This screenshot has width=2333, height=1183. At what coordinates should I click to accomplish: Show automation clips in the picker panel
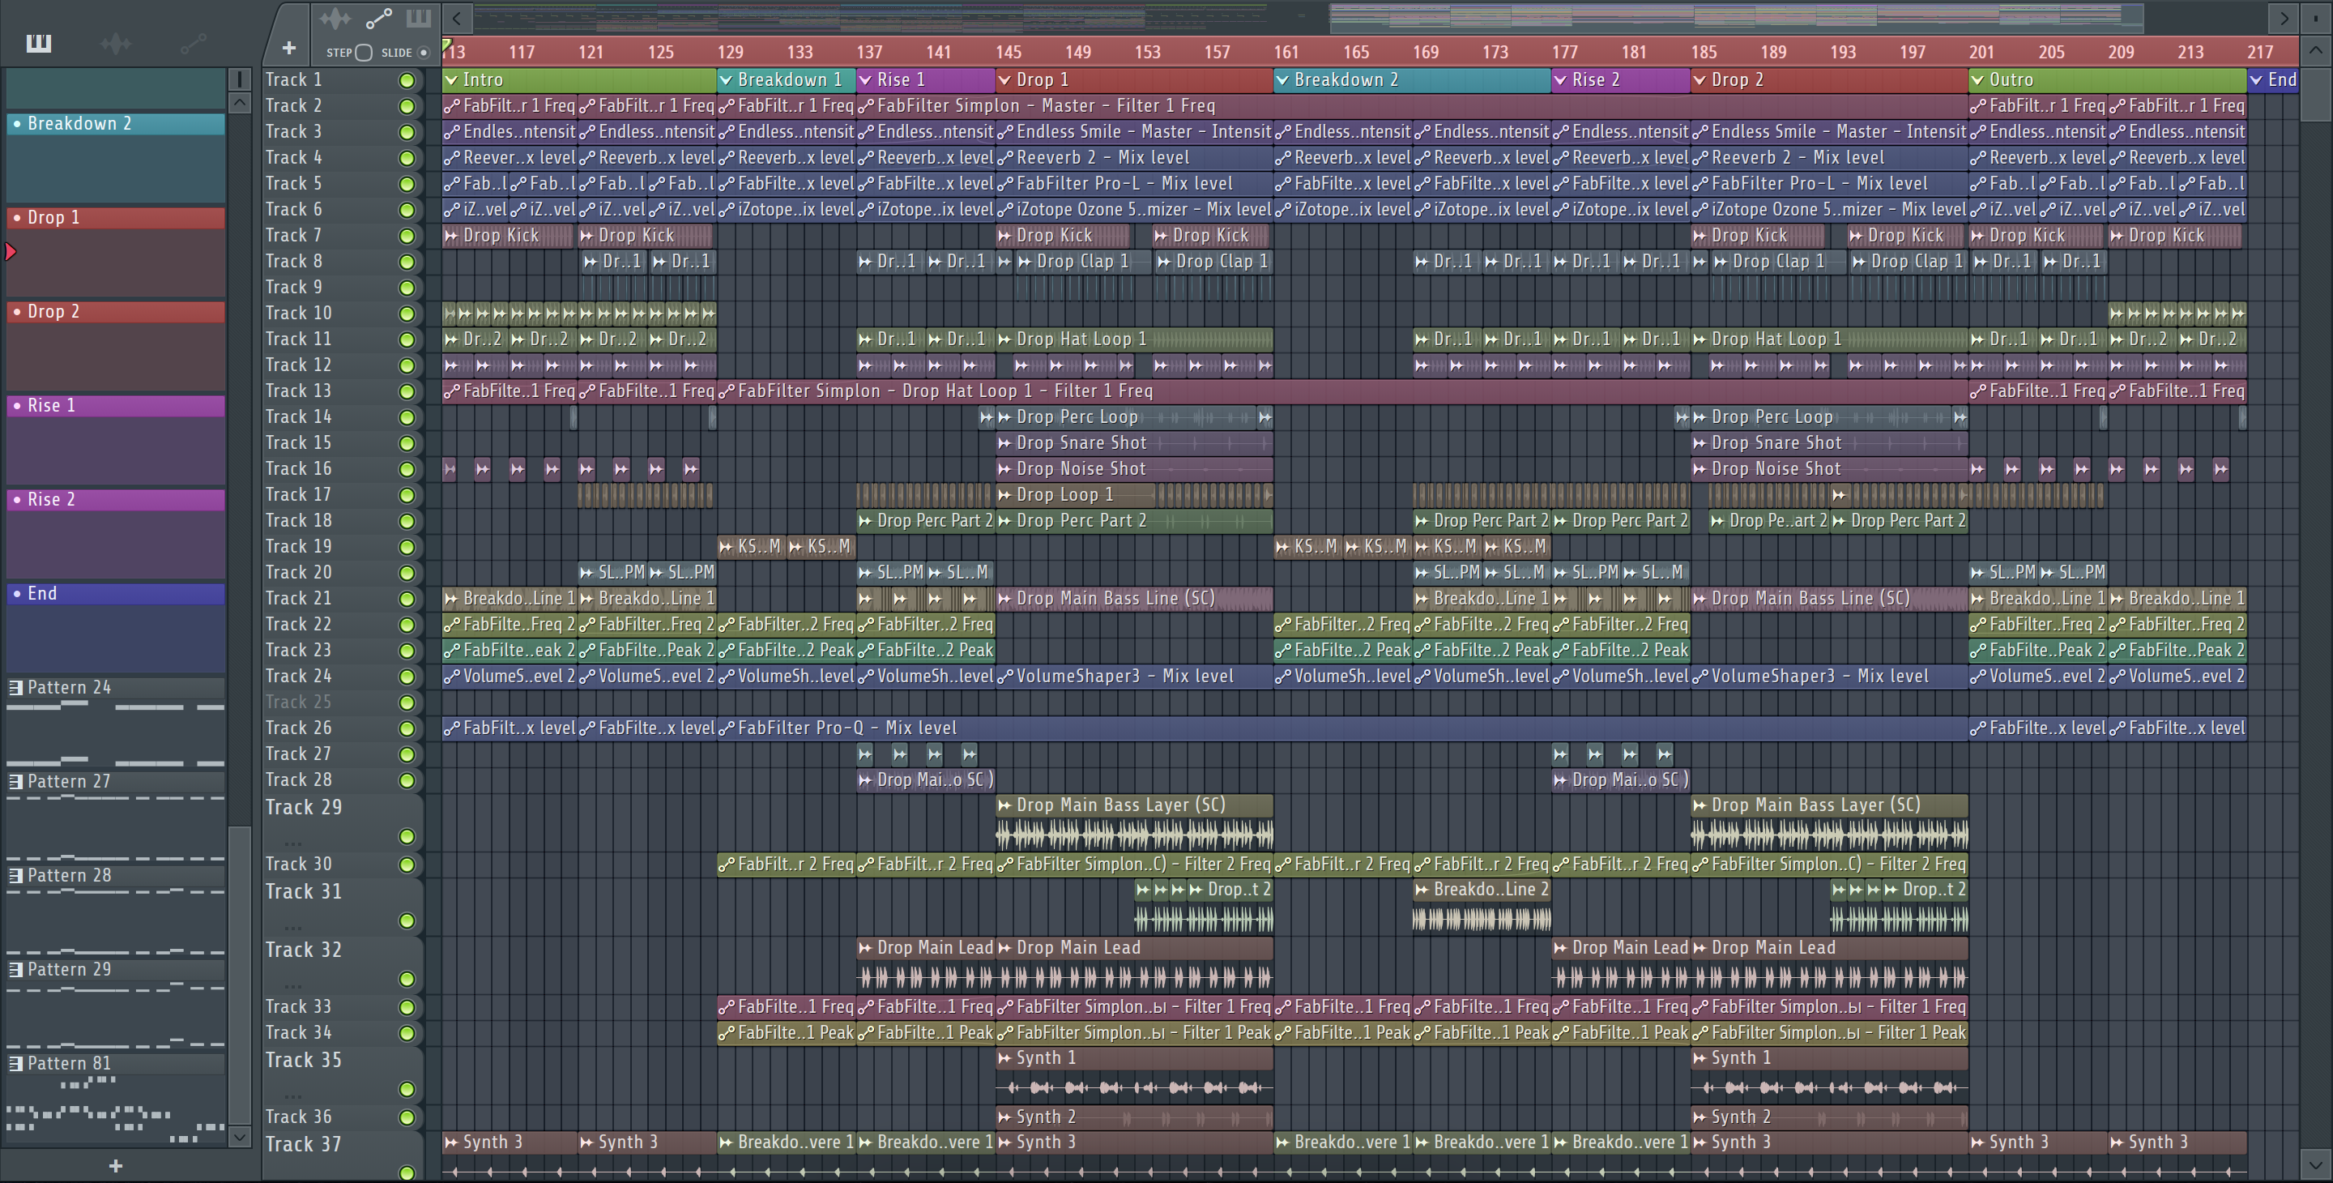(193, 43)
